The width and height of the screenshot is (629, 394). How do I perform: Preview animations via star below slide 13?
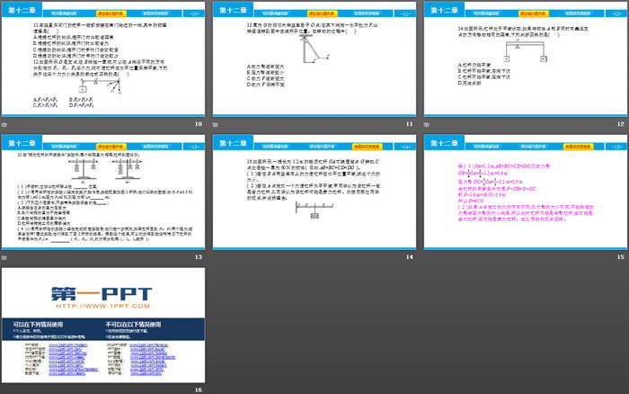coord(5,258)
